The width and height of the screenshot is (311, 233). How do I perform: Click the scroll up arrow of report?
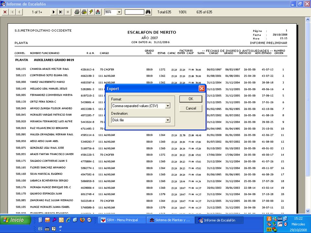coord(308,19)
